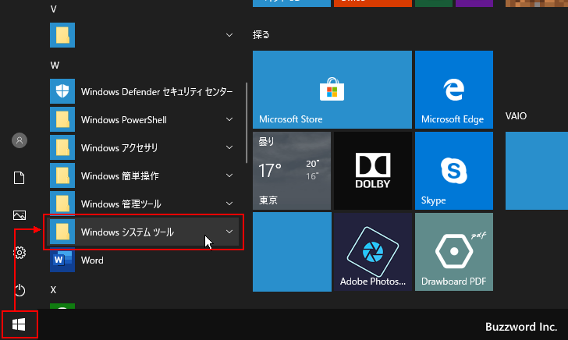Click the Windows システム ツール folder icon

pos(62,232)
